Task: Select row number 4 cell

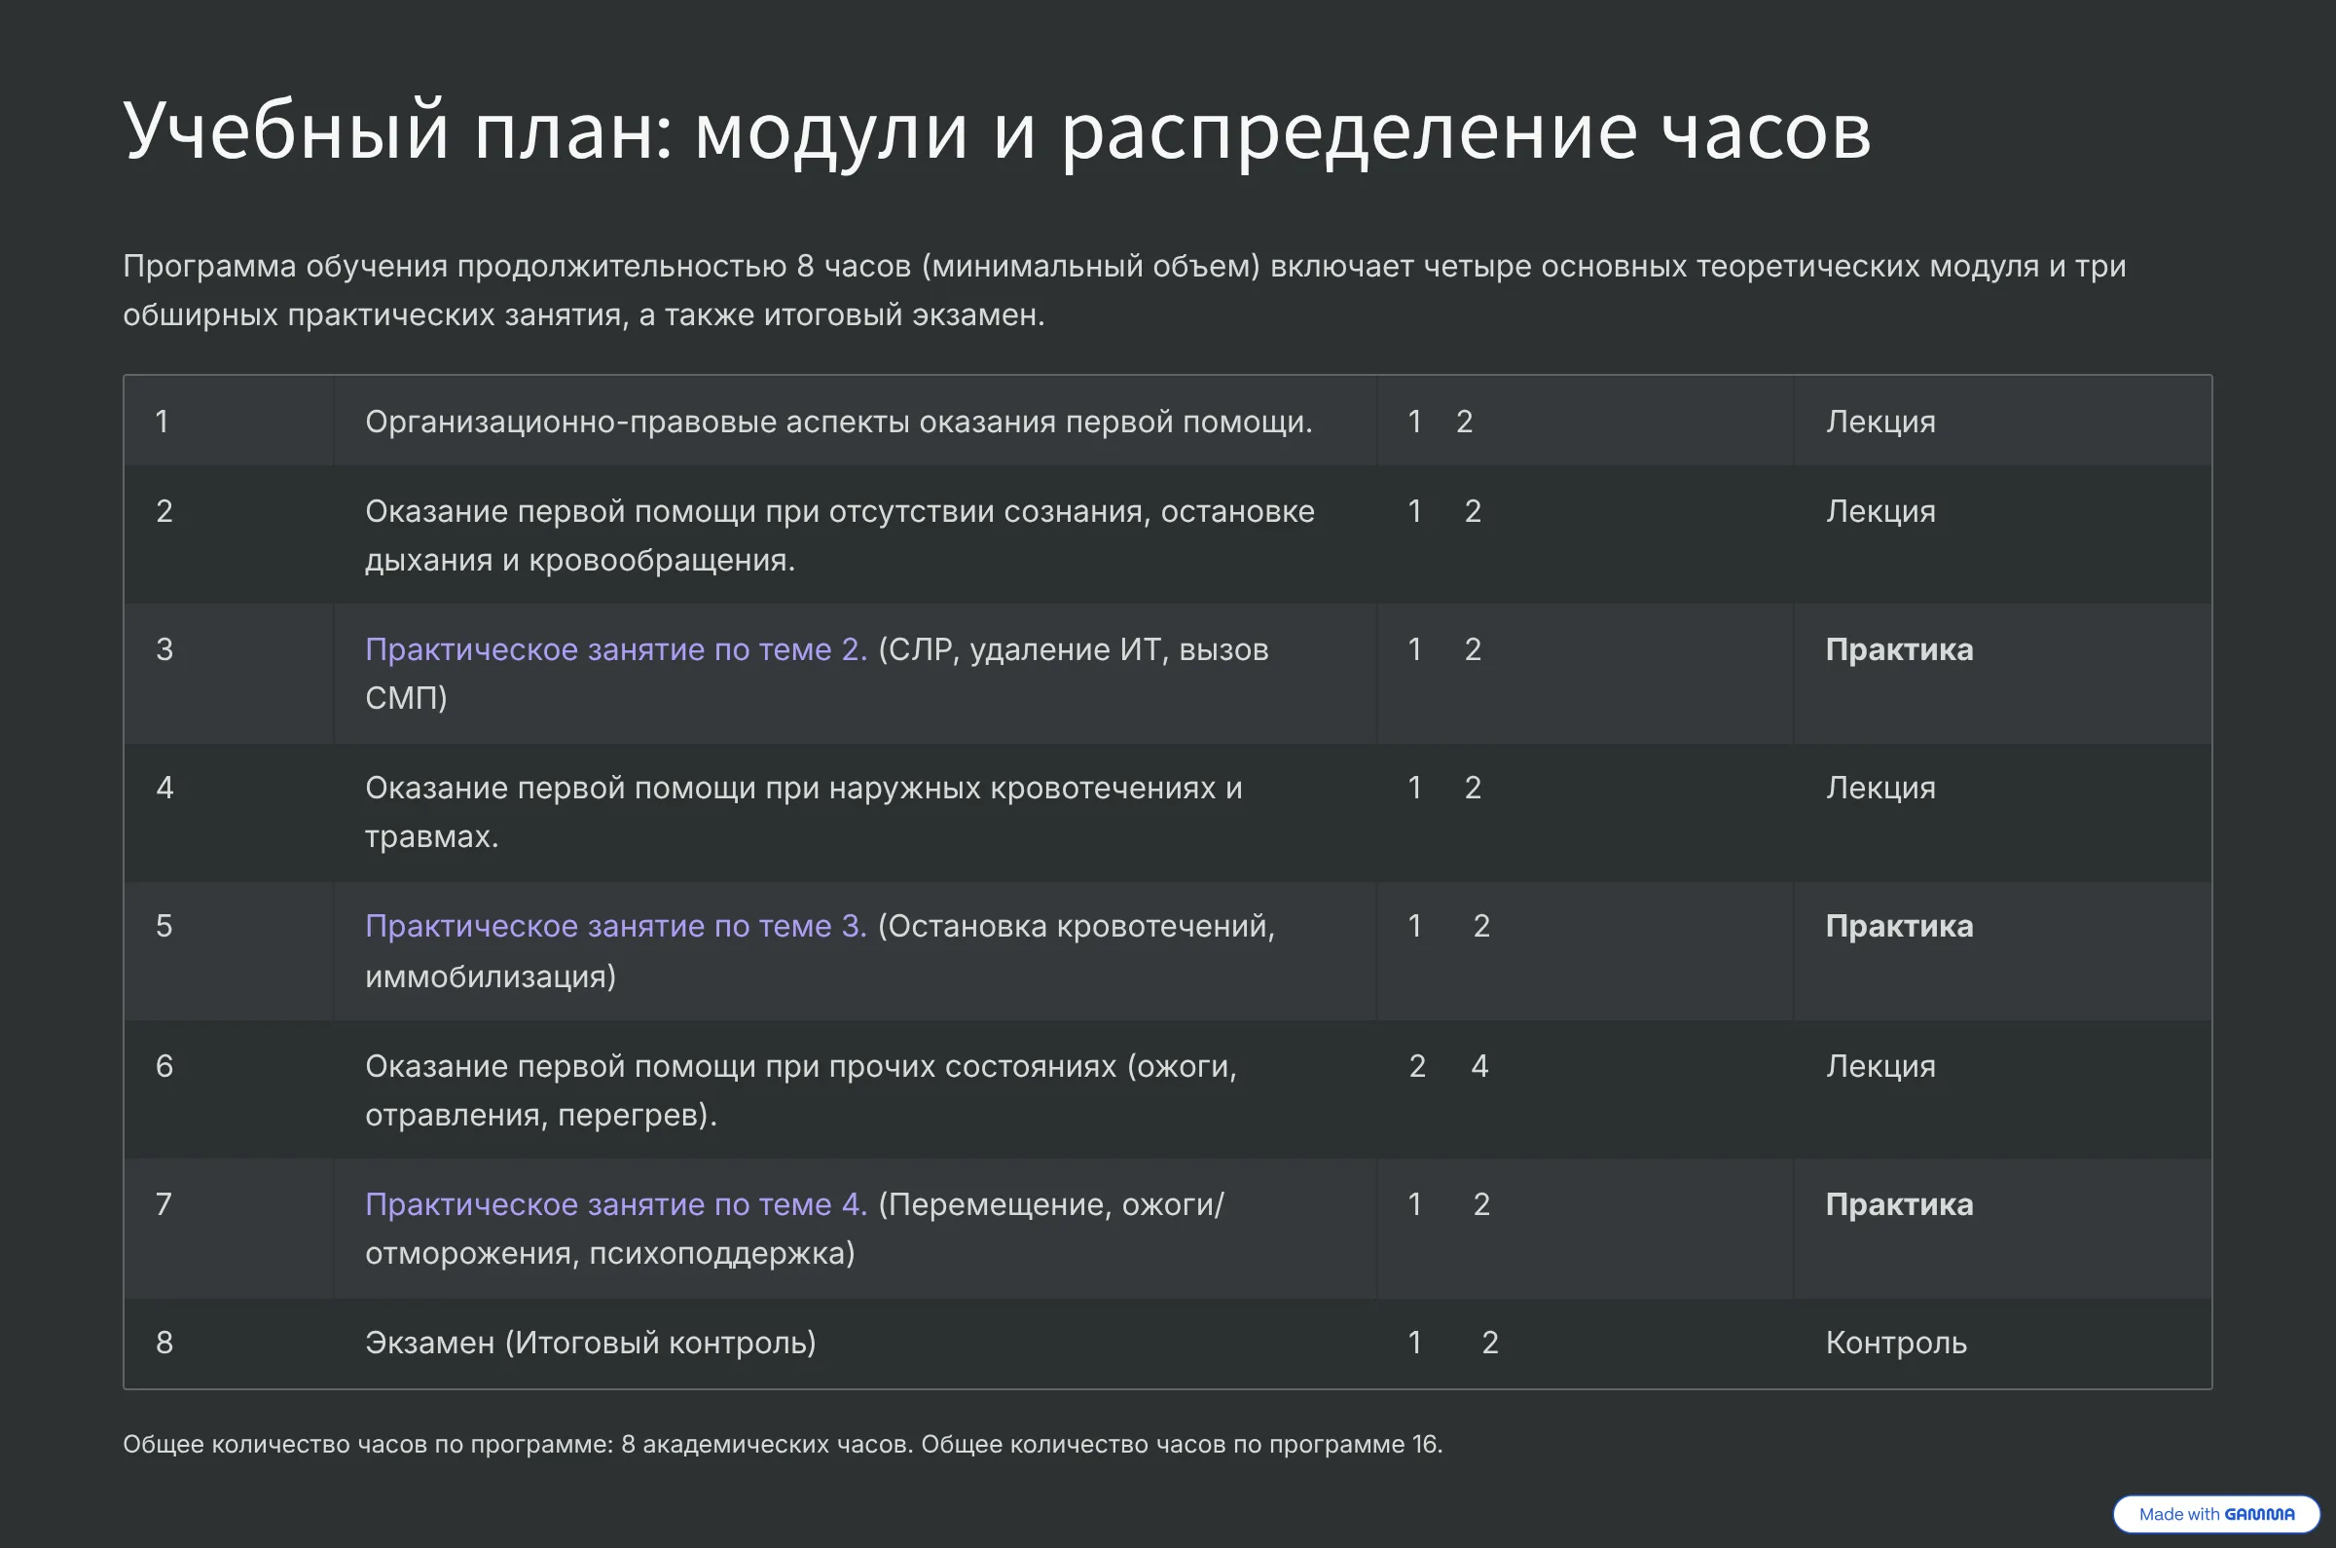Action: point(164,788)
